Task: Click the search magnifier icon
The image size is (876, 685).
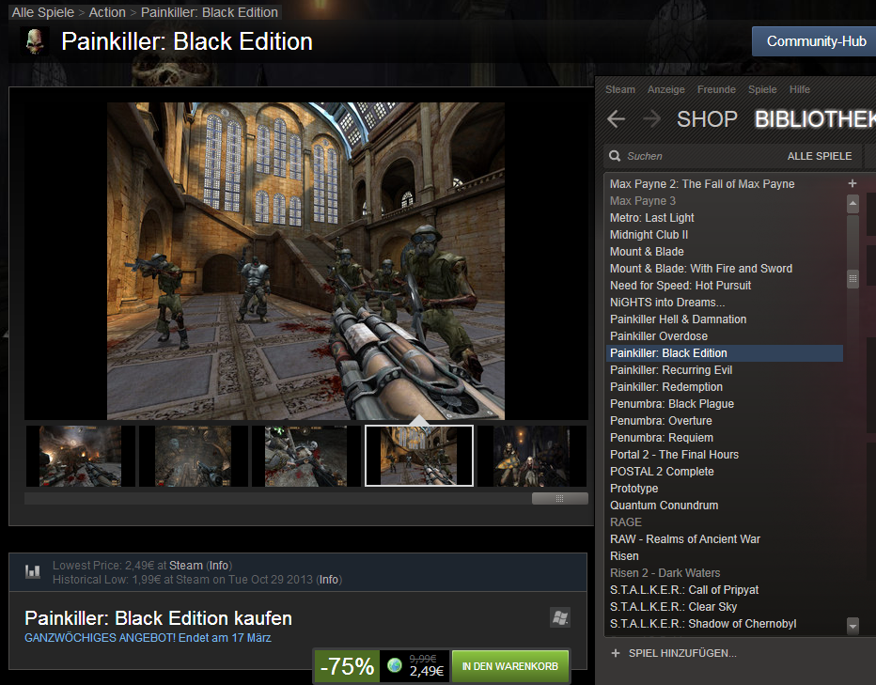Action: (615, 156)
